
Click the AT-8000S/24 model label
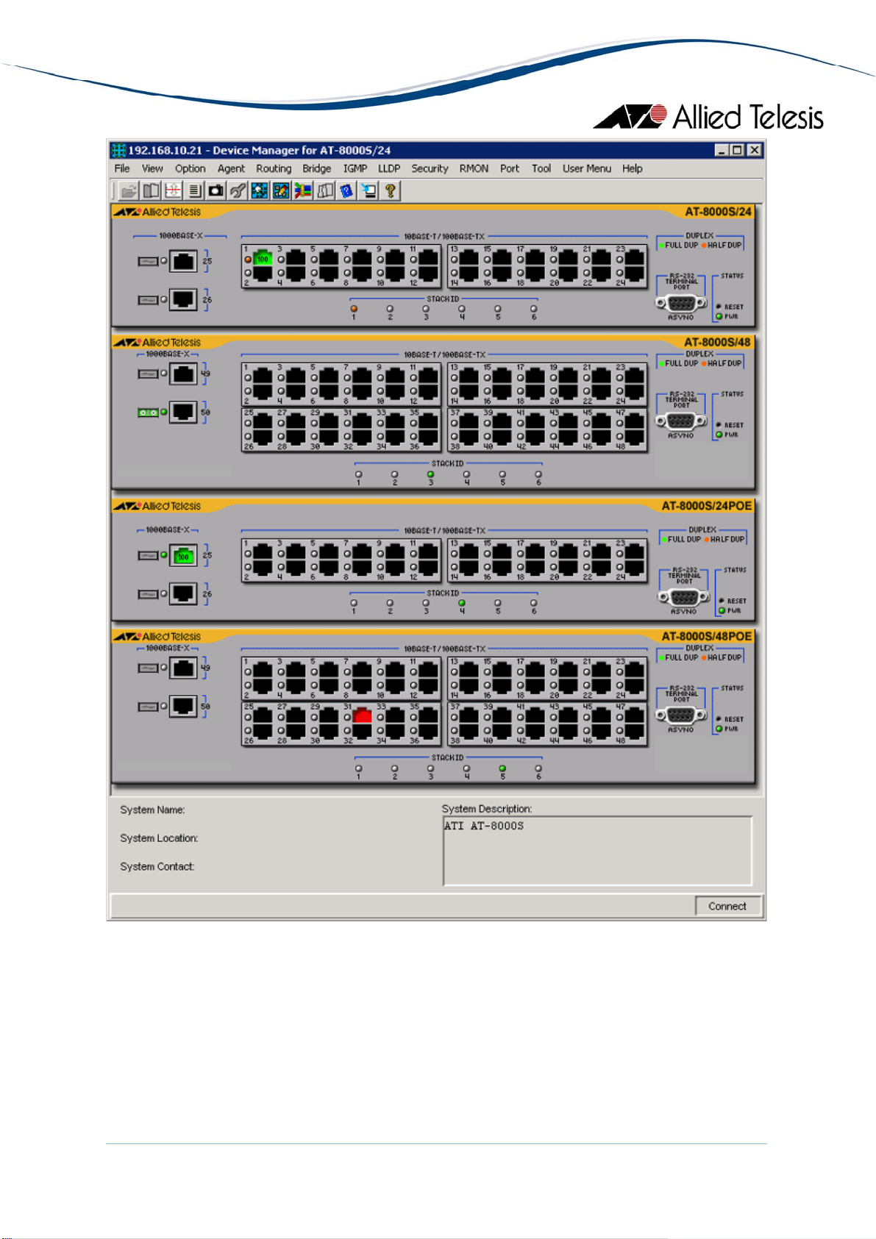(718, 212)
